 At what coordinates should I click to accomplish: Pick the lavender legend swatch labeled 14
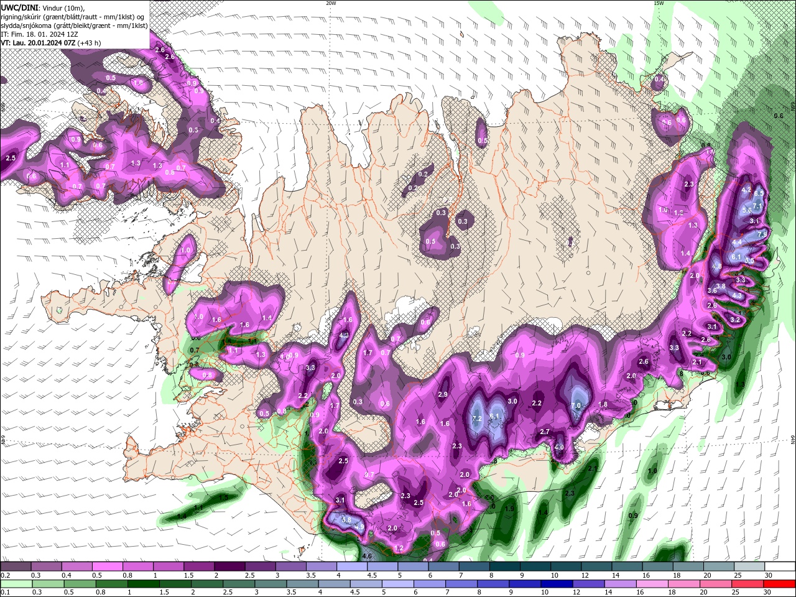pos(621,584)
